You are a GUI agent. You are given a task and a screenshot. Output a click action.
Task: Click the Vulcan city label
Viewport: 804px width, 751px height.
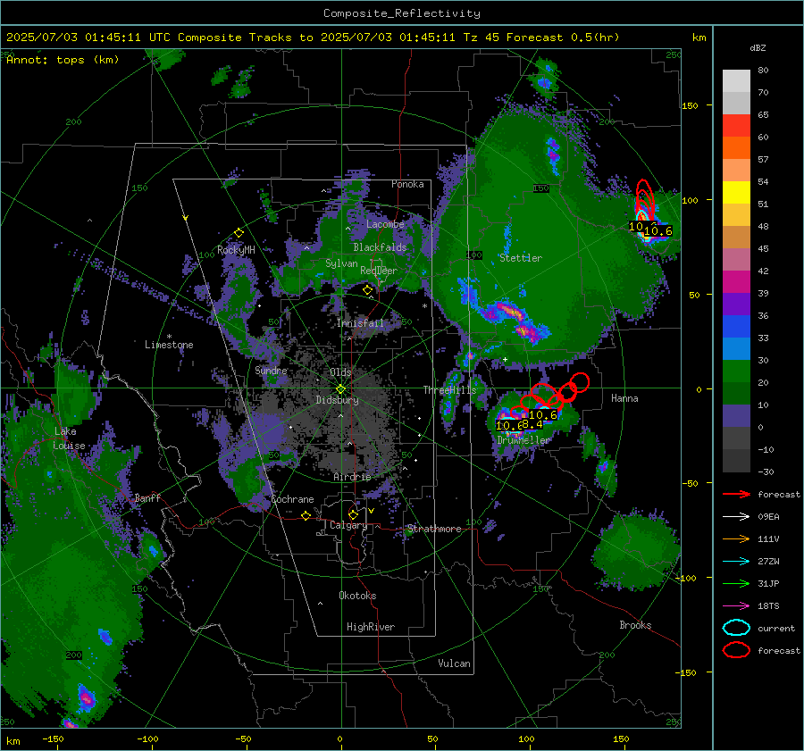pyautogui.click(x=454, y=663)
